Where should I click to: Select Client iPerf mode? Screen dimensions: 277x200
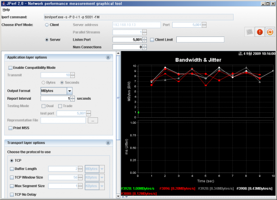[47, 25]
